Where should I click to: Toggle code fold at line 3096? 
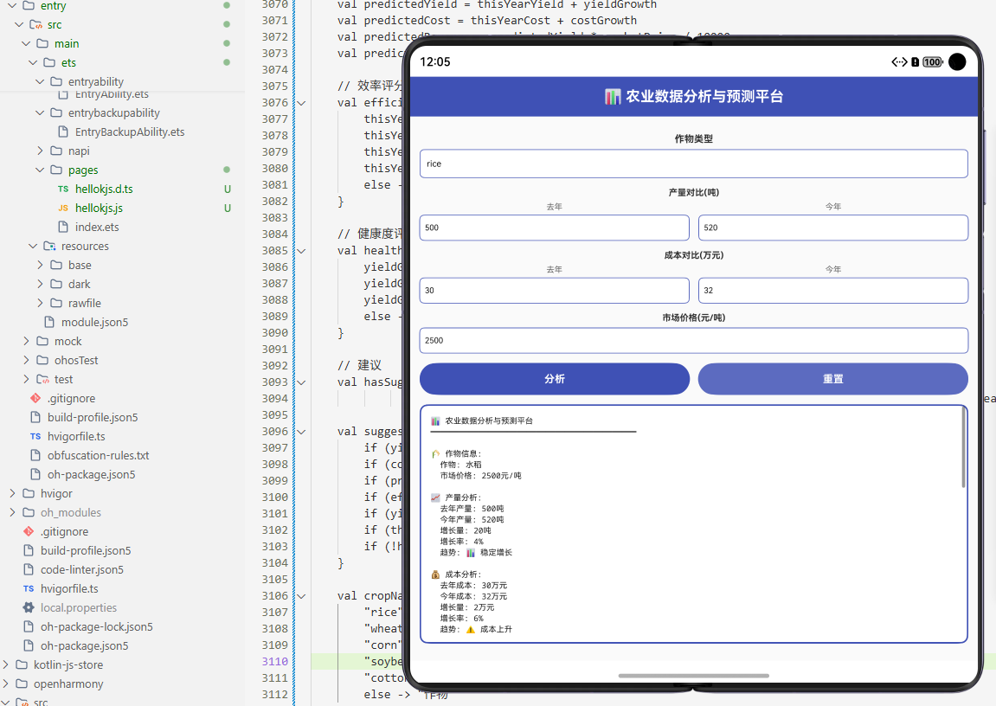pos(302,432)
